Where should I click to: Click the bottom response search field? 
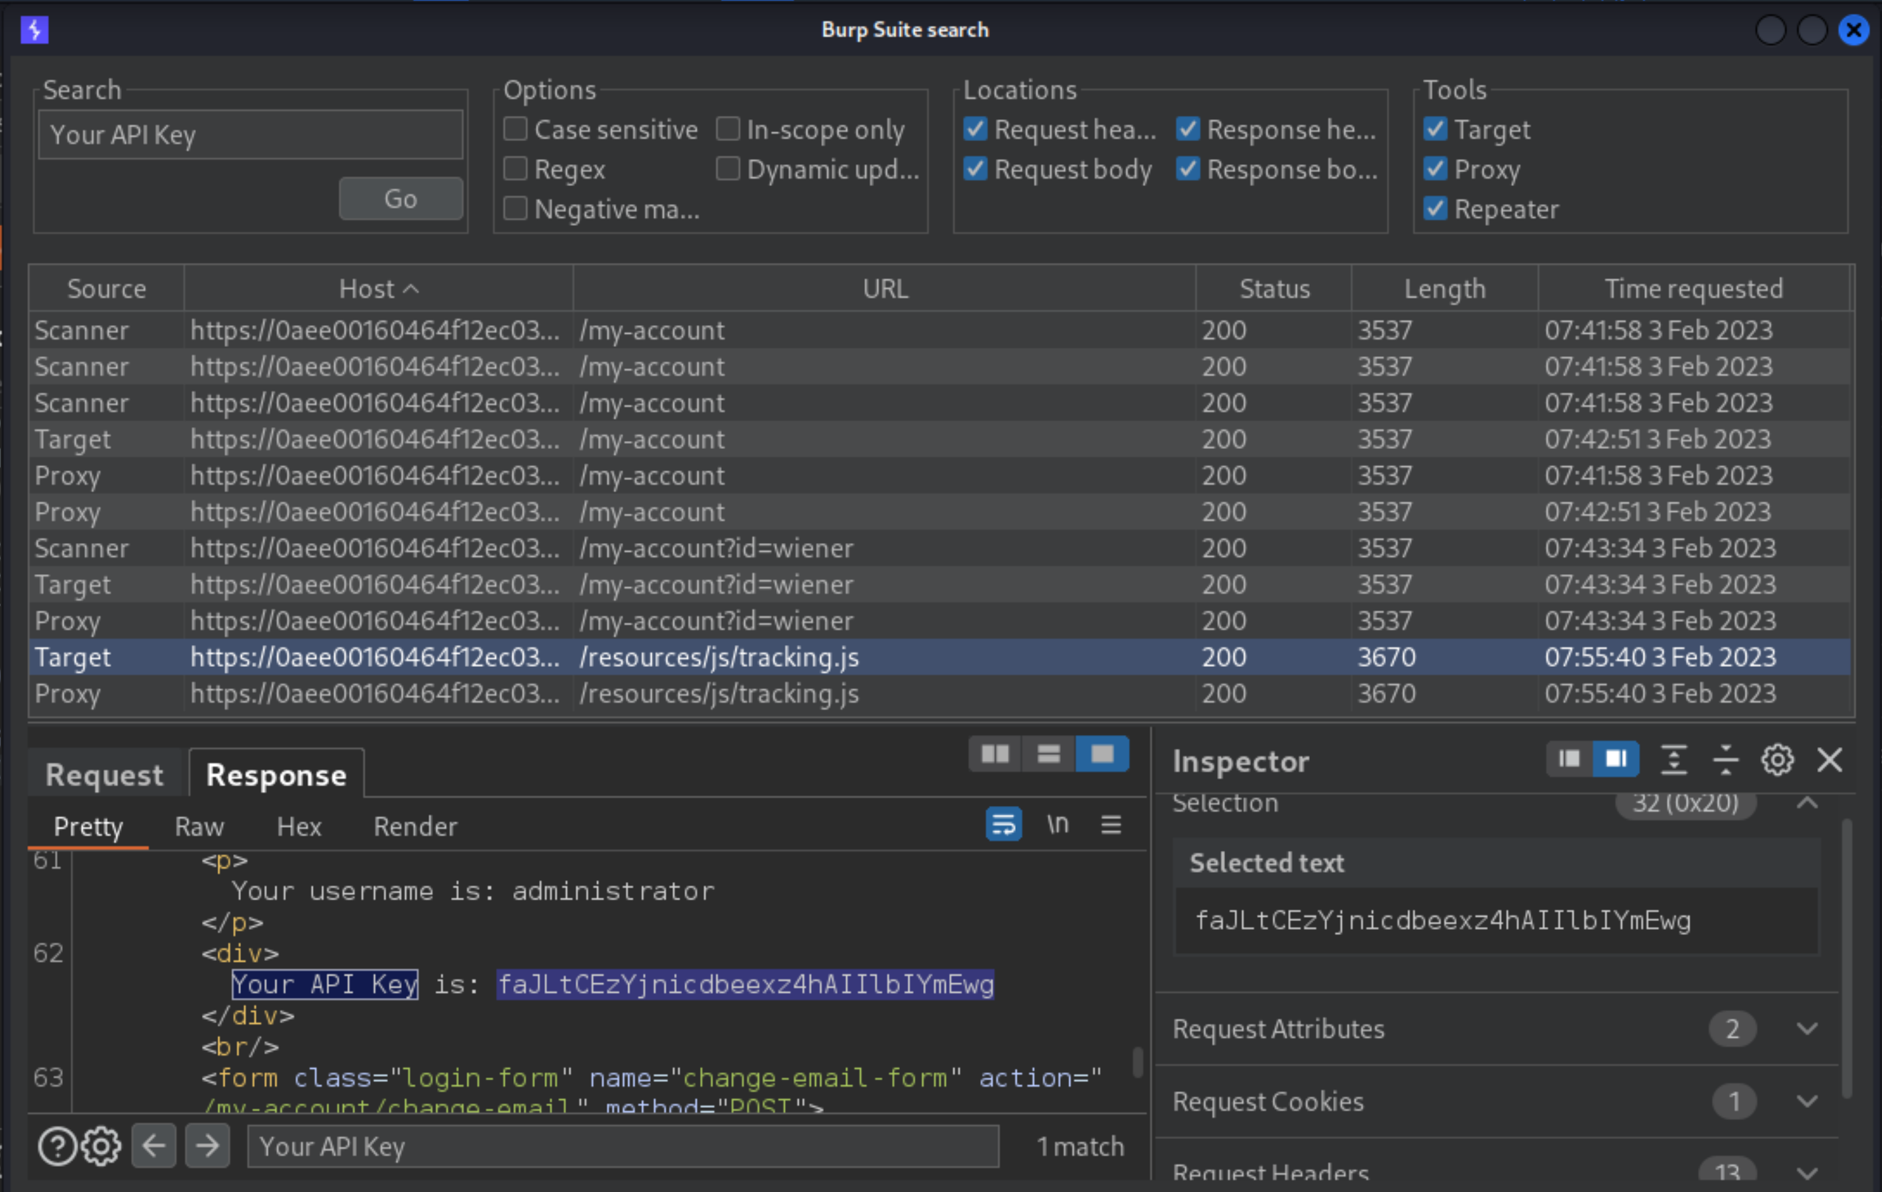click(x=623, y=1146)
